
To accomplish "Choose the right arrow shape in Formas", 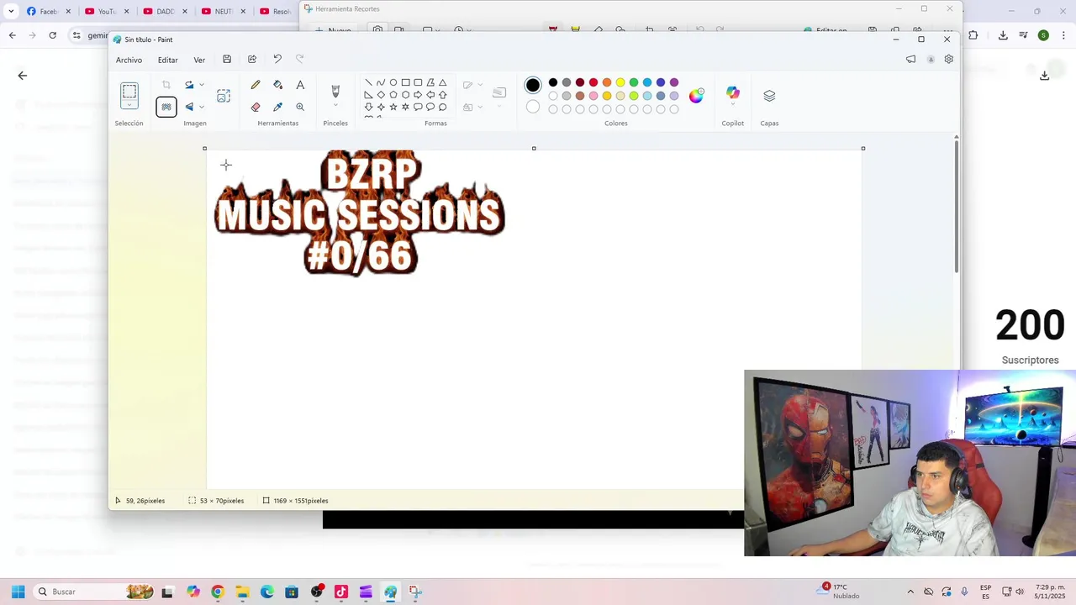I will 417,95.
